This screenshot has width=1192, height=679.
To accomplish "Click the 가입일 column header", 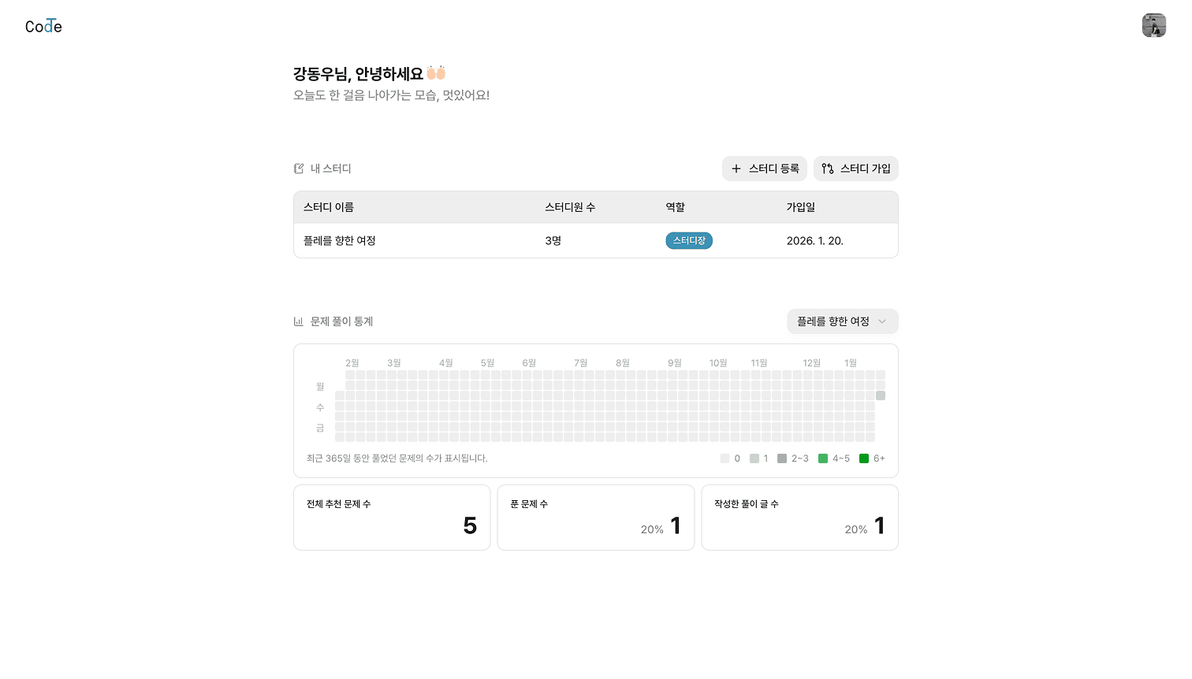I will [x=800, y=206].
